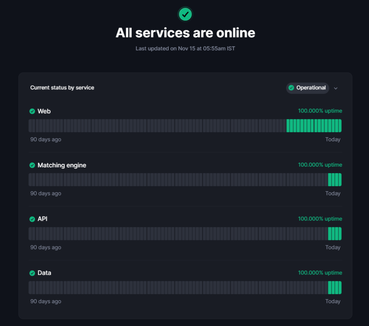Click the green check icon beside Web
Image resolution: width=369 pixels, height=326 pixels.
(32, 111)
